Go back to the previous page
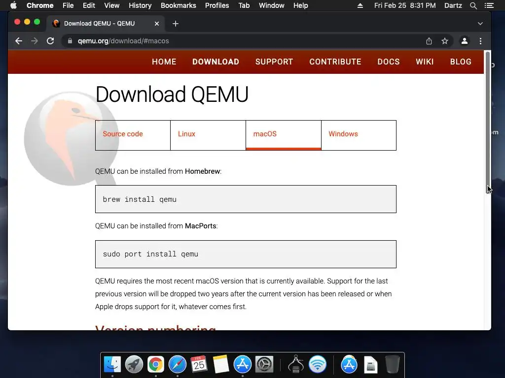This screenshot has width=505, height=378. point(19,41)
